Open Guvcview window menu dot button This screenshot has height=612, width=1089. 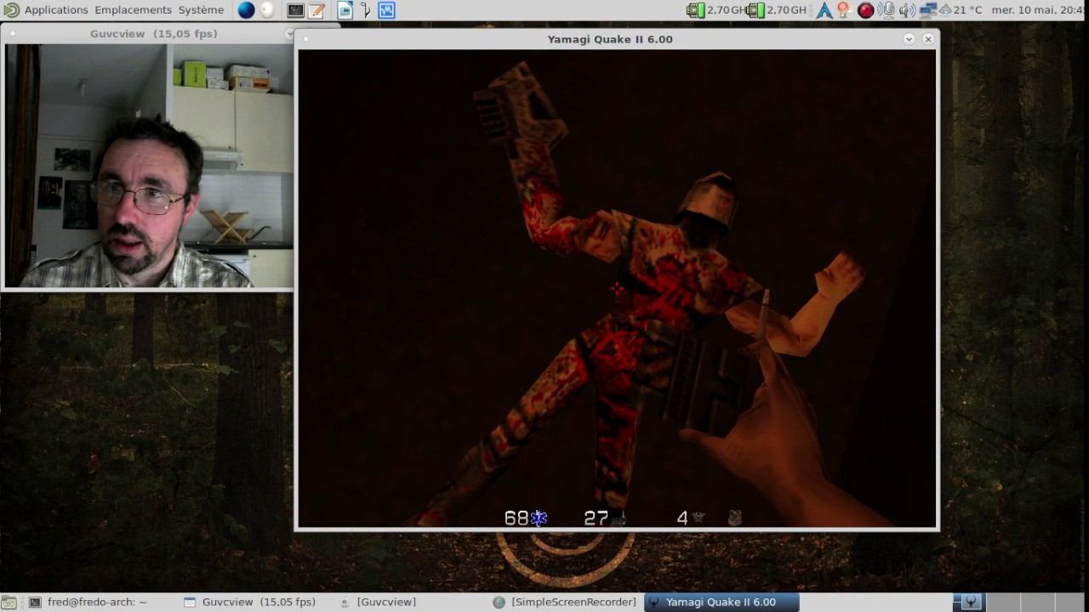14,34
